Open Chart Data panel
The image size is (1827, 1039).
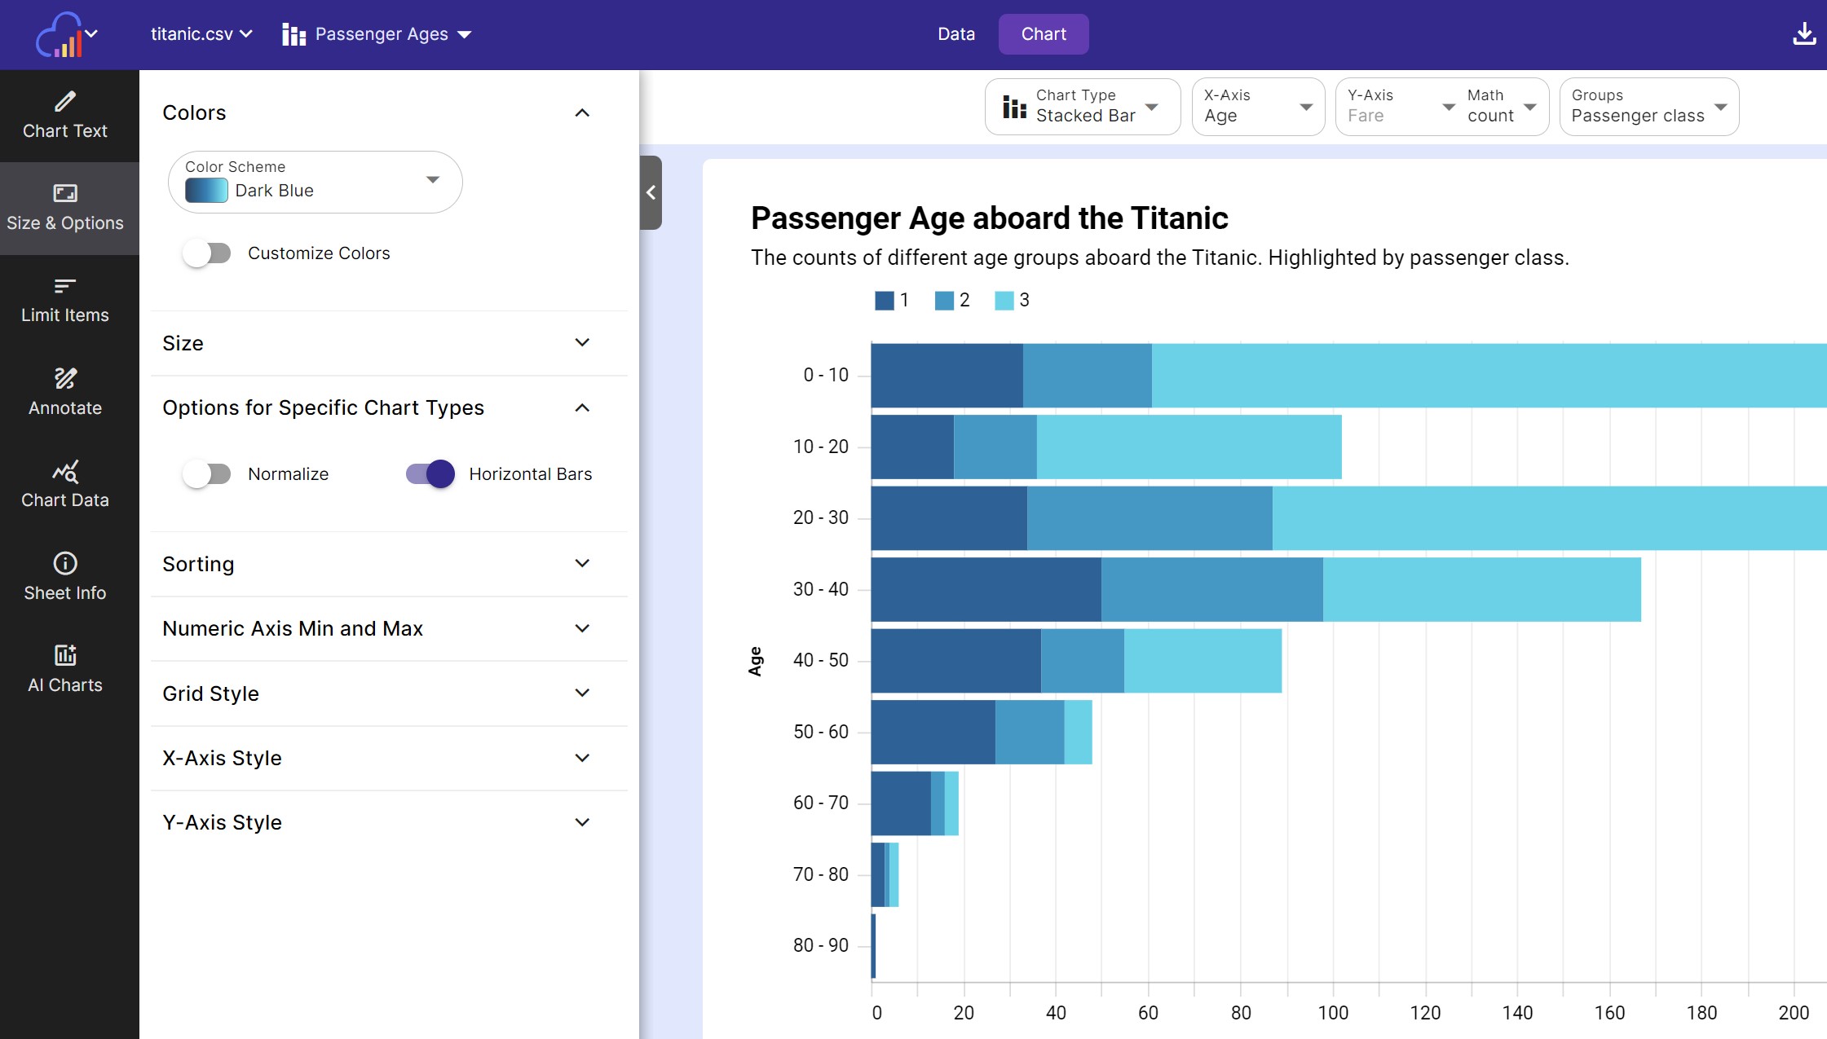[64, 483]
